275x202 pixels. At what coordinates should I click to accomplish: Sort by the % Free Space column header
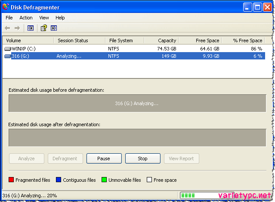coord(243,40)
